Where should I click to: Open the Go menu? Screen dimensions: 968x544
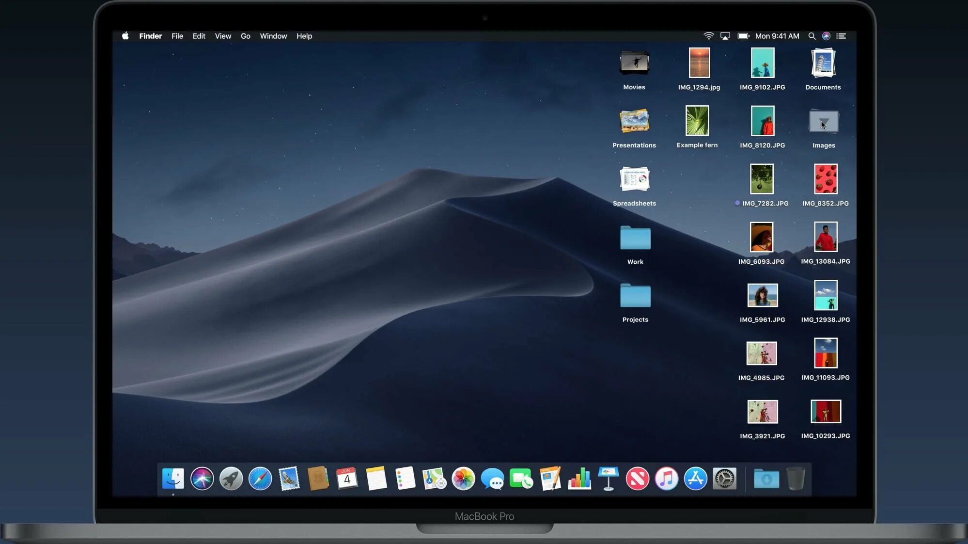click(245, 36)
